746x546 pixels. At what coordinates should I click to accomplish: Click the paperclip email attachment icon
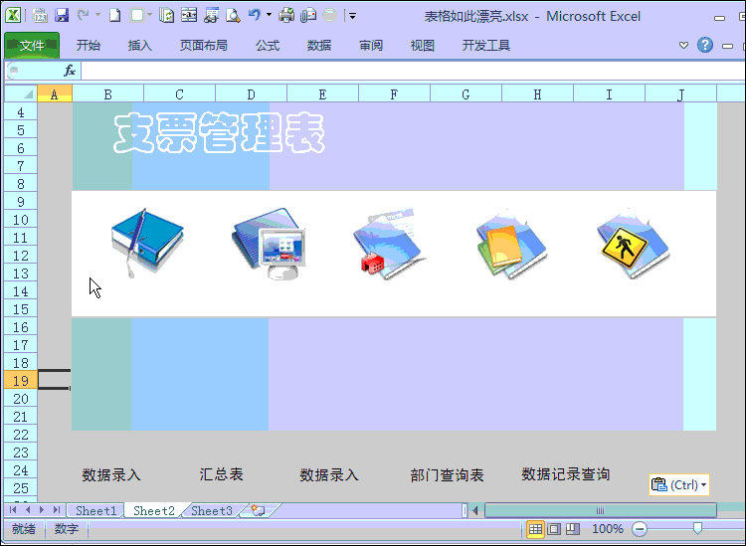tap(308, 16)
